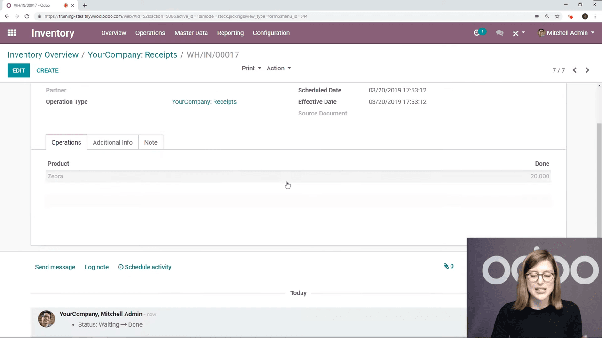Go to the previous record arrow
Screen dimensions: 602x338
pos(575,70)
